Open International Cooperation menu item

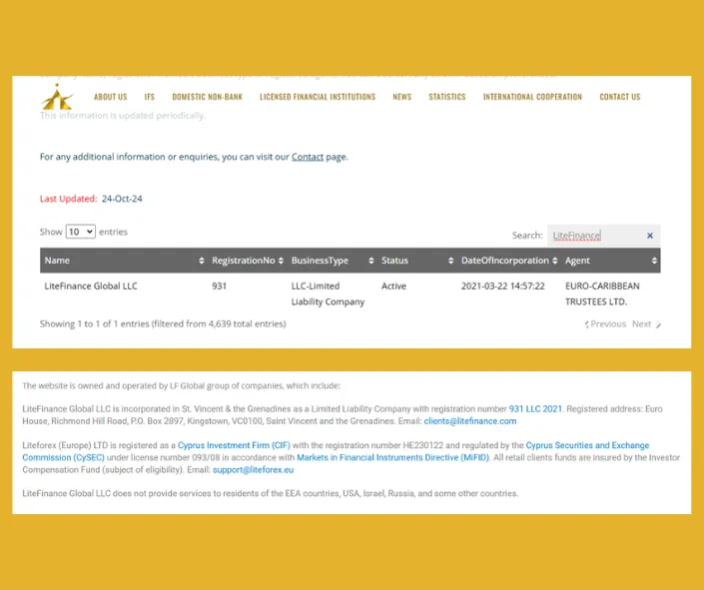532,97
